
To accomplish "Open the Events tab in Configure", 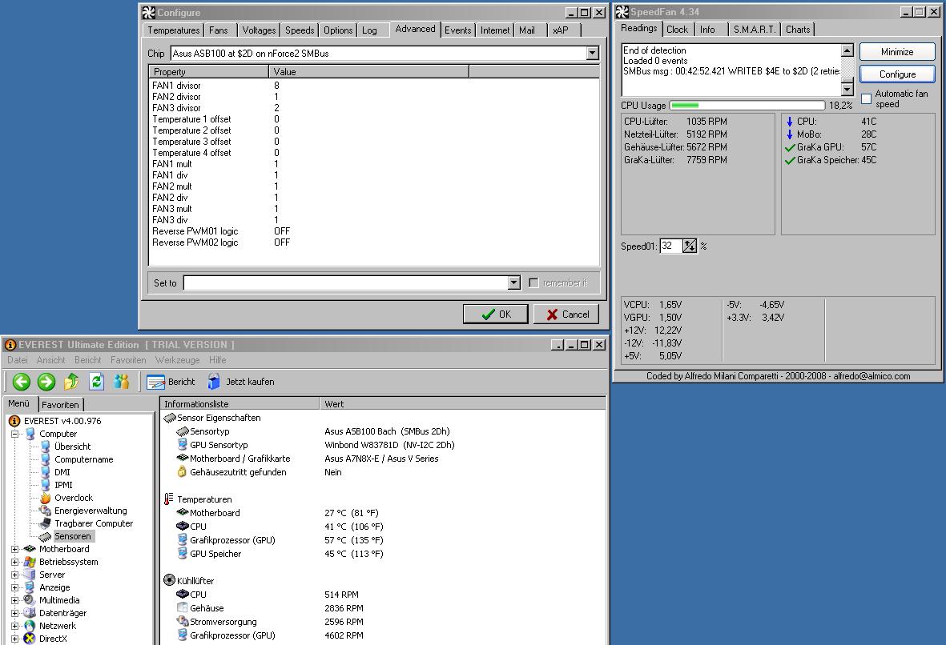I will coord(458,30).
